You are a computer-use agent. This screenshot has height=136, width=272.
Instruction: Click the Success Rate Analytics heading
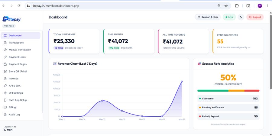click(x=218, y=64)
